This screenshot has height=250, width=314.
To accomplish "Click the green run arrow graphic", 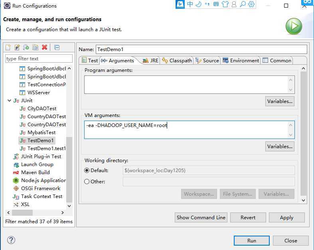I will pos(294,26).
